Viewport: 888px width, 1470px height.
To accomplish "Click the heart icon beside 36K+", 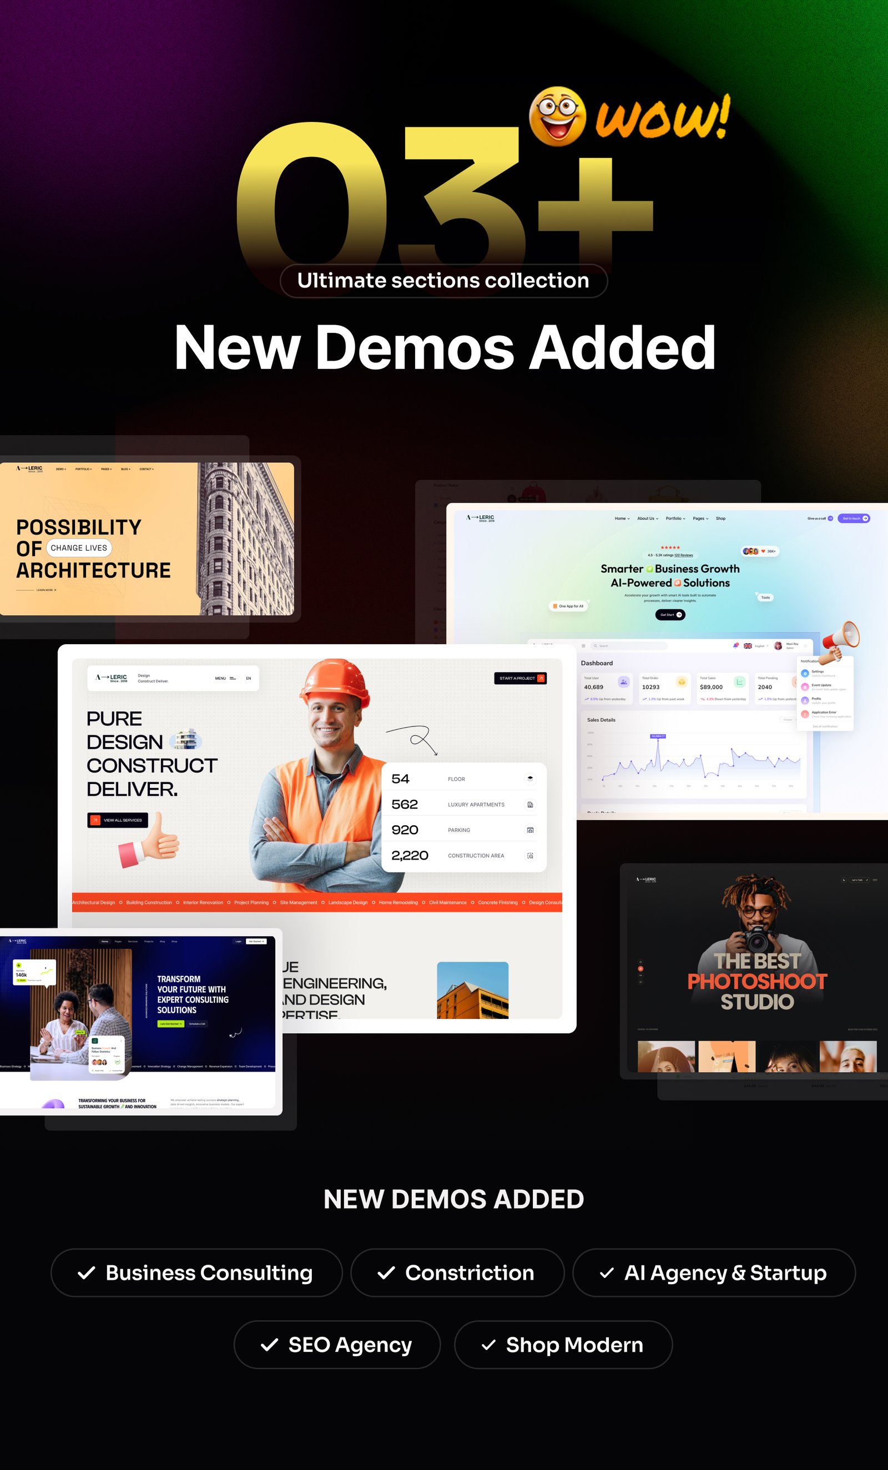I will tap(763, 551).
